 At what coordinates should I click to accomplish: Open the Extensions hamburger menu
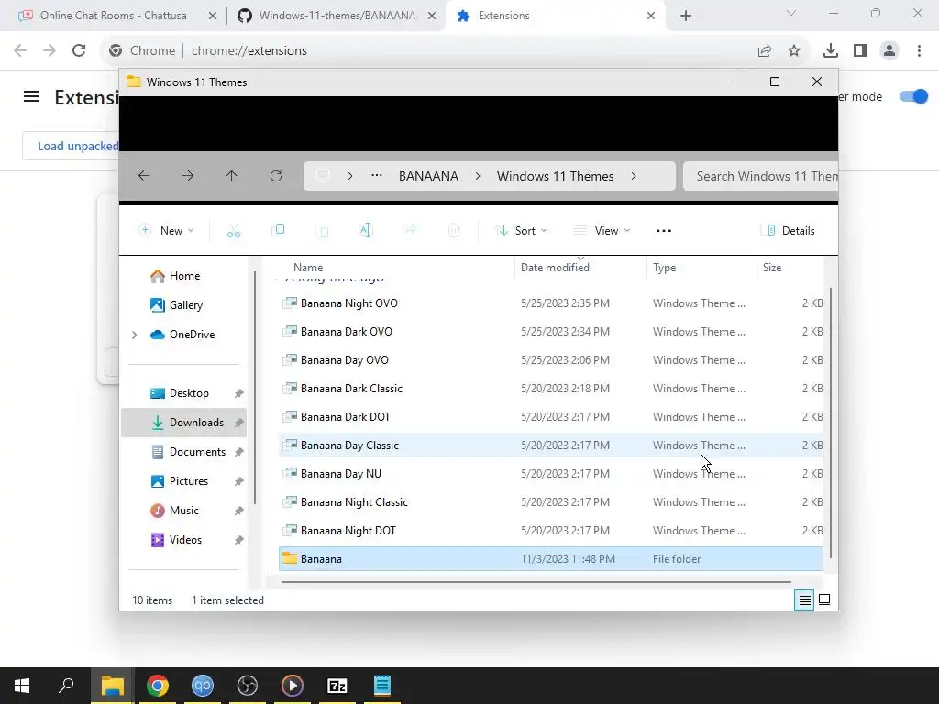click(x=31, y=96)
